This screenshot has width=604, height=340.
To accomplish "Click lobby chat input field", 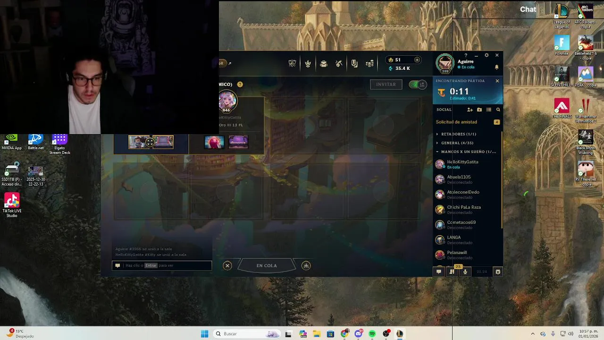I will coord(162,265).
